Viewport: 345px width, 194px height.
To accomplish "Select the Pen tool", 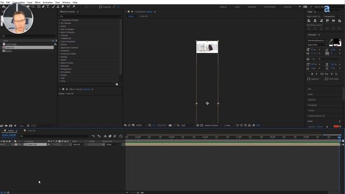I will [x=43, y=6].
